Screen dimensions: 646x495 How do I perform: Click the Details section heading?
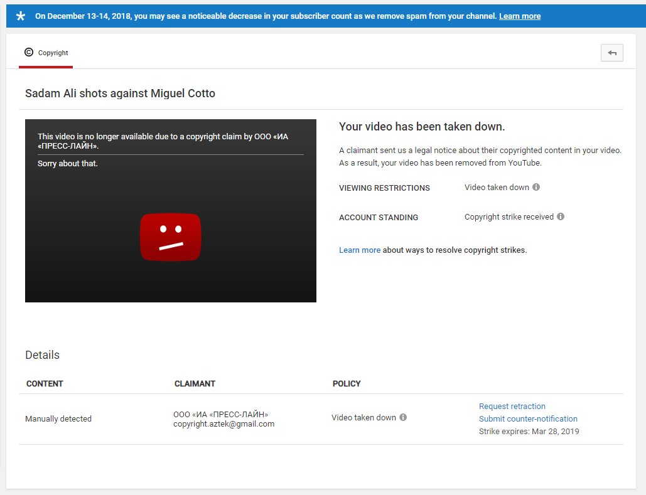click(43, 355)
